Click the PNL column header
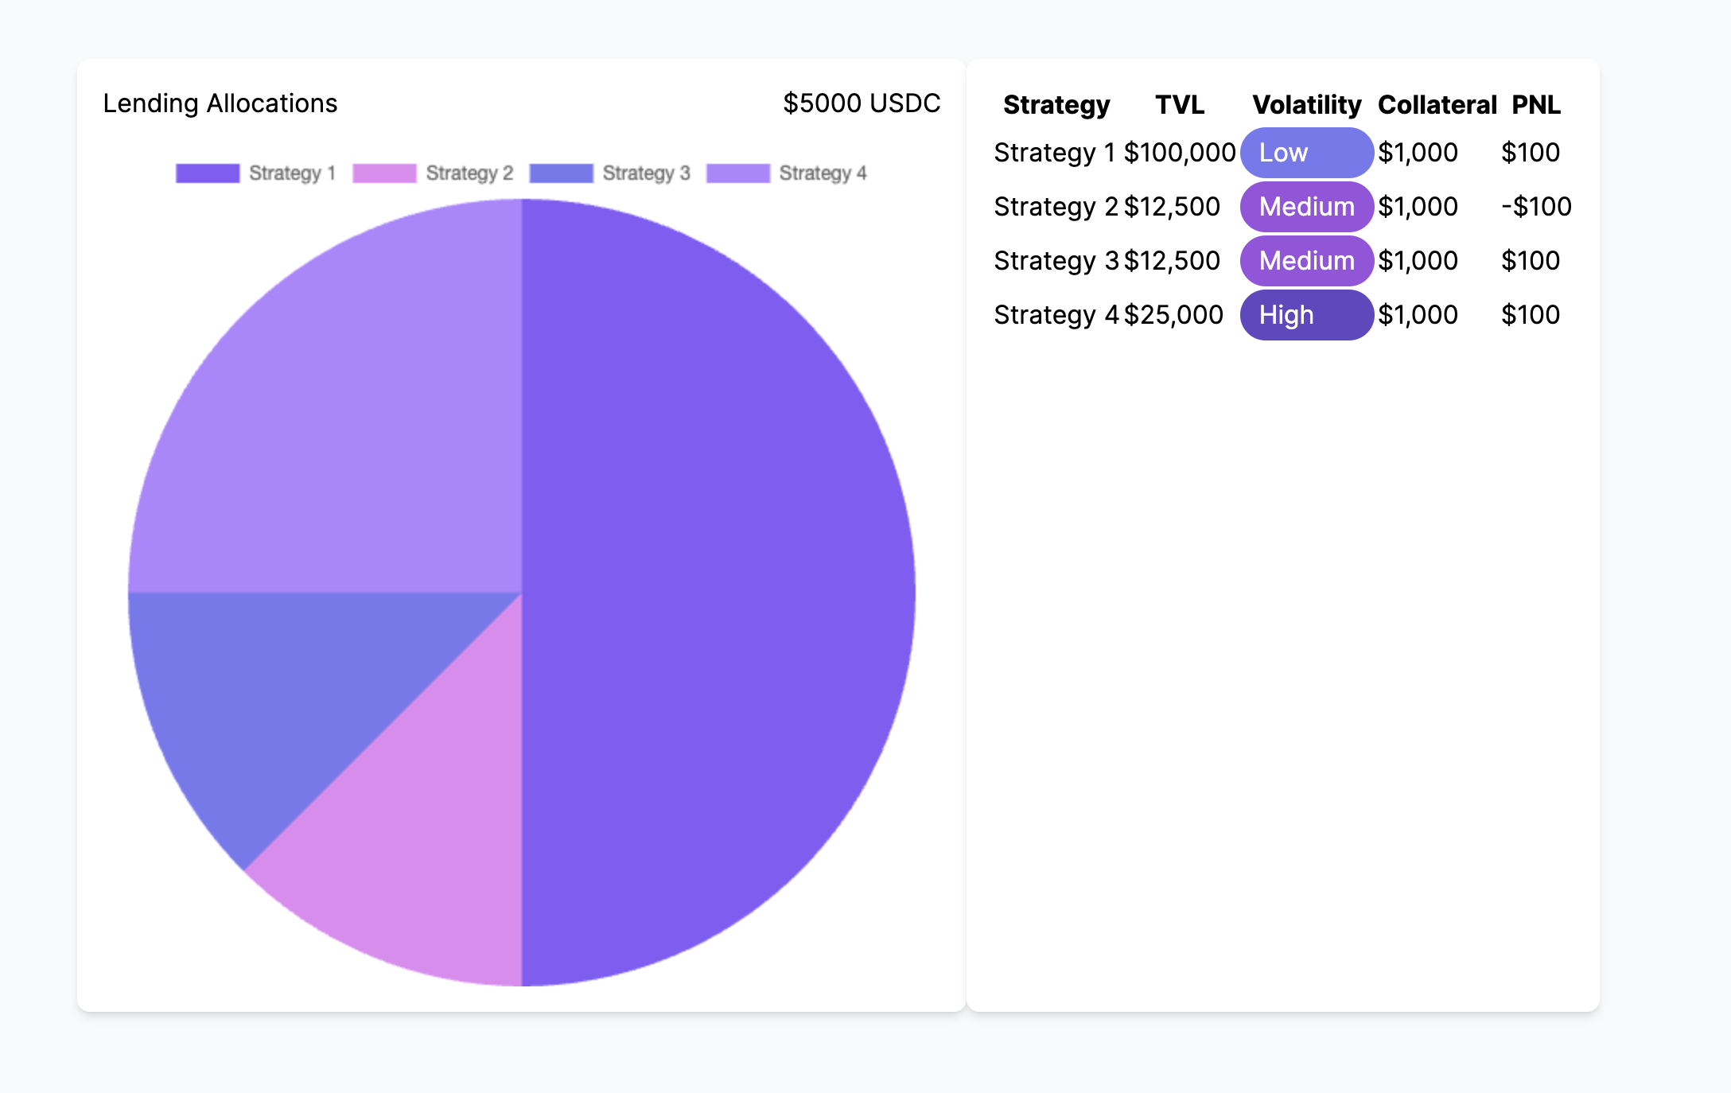 point(1535,105)
